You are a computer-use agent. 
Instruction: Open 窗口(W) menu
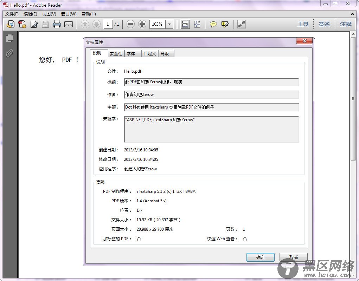(x=69, y=14)
